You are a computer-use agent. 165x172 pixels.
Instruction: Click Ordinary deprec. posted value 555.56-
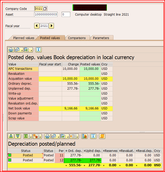(x=90, y=84)
